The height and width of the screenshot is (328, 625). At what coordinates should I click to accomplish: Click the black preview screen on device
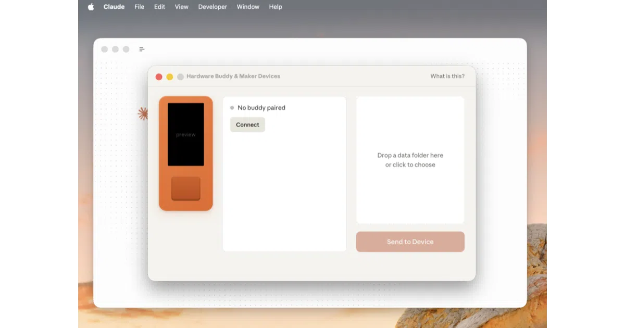pyautogui.click(x=186, y=134)
